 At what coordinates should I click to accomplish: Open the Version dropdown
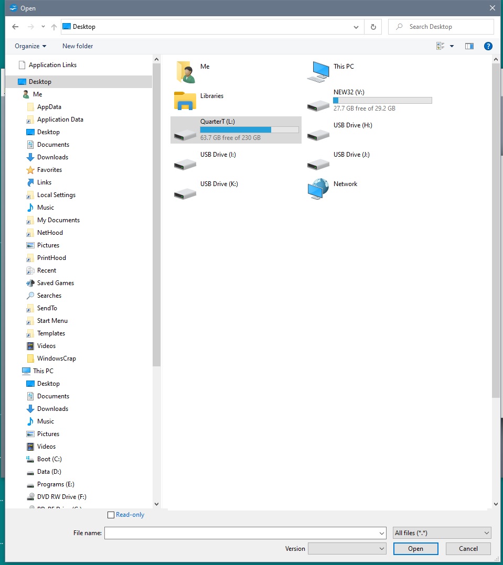point(347,549)
